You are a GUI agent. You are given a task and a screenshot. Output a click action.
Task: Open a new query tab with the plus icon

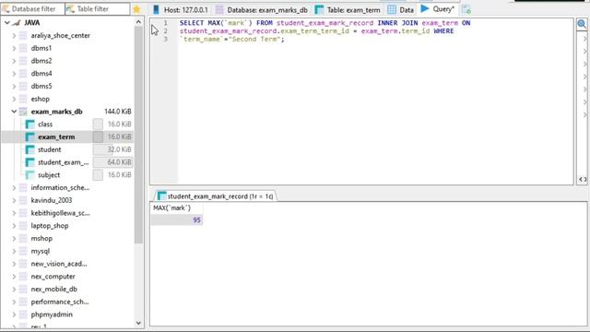(466, 9)
